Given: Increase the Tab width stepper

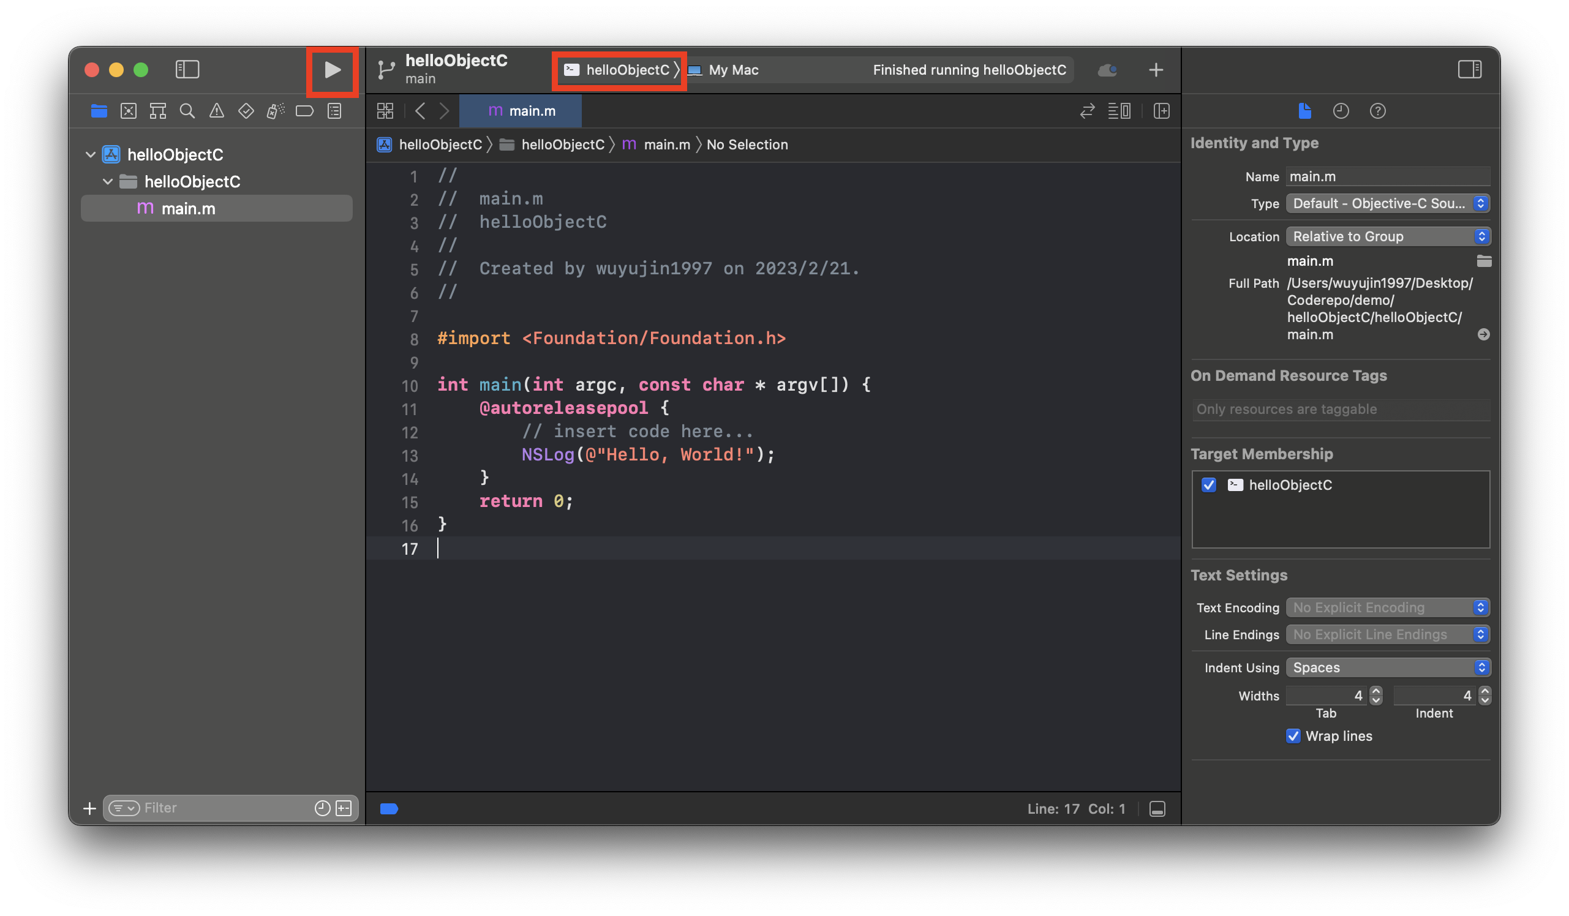Looking at the screenshot, I should point(1376,691).
